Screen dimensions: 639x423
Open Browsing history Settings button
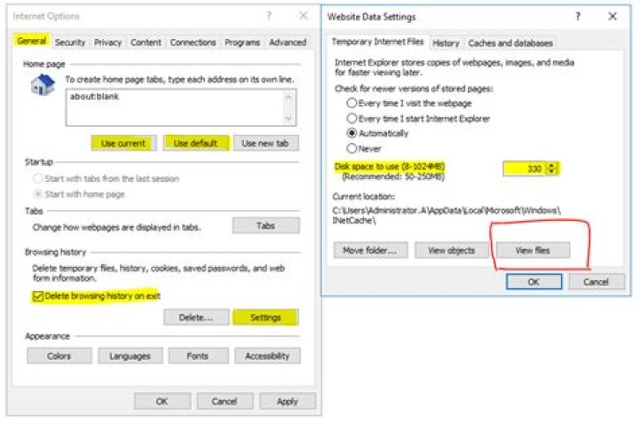[x=265, y=317]
